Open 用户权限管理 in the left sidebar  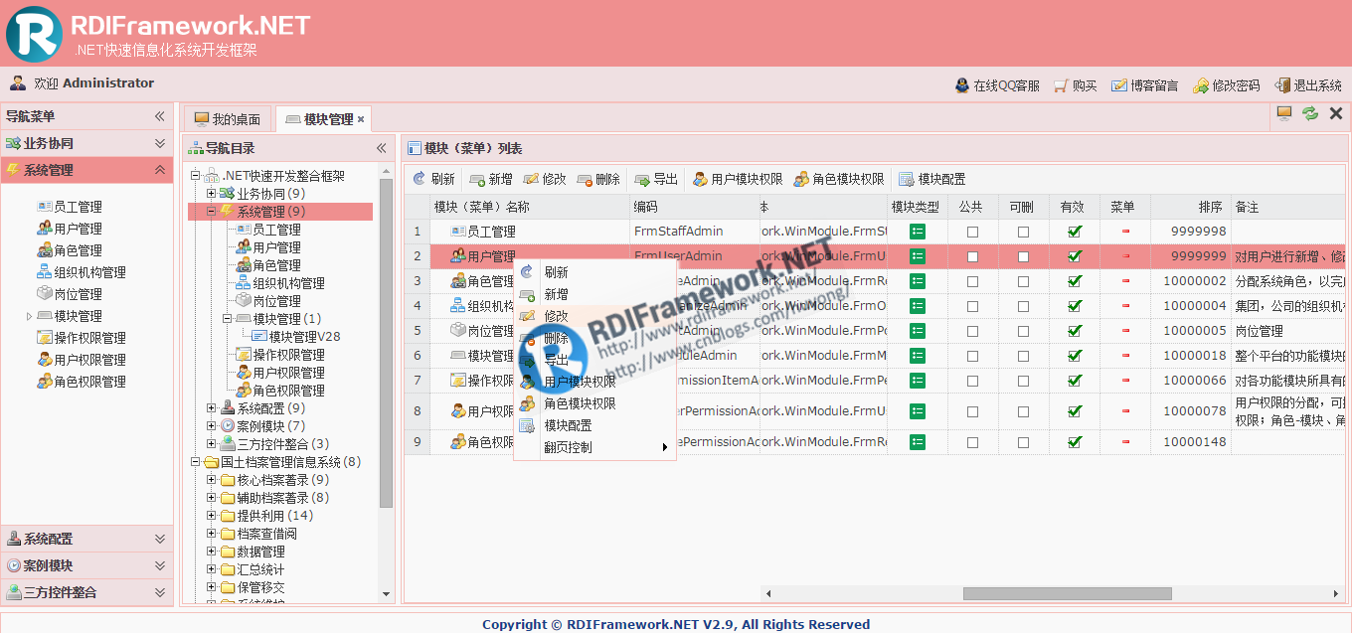coord(82,360)
